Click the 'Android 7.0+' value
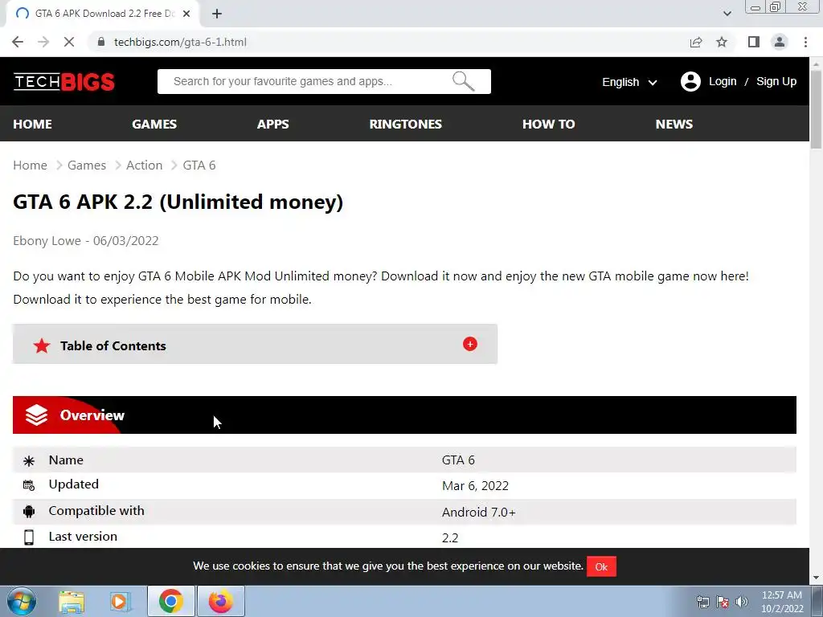 point(479,512)
